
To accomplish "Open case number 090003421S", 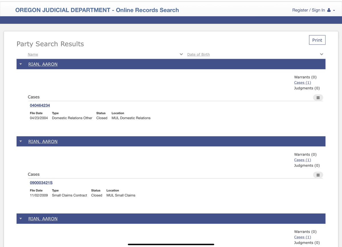I will [x=41, y=183].
